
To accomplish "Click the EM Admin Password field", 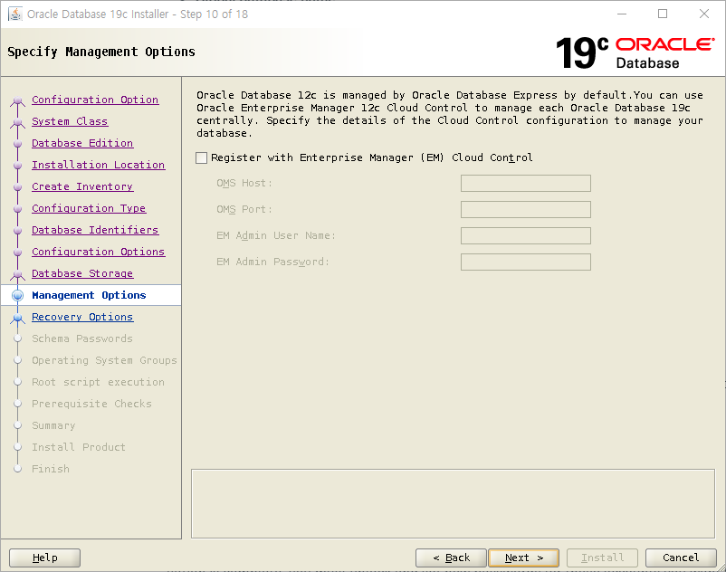I will (526, 262).
